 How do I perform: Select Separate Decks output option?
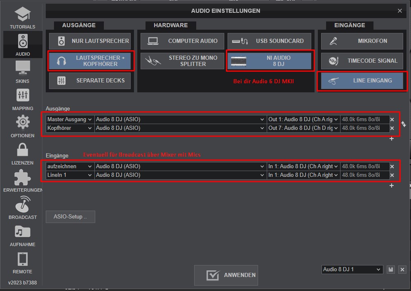(90, 80)
